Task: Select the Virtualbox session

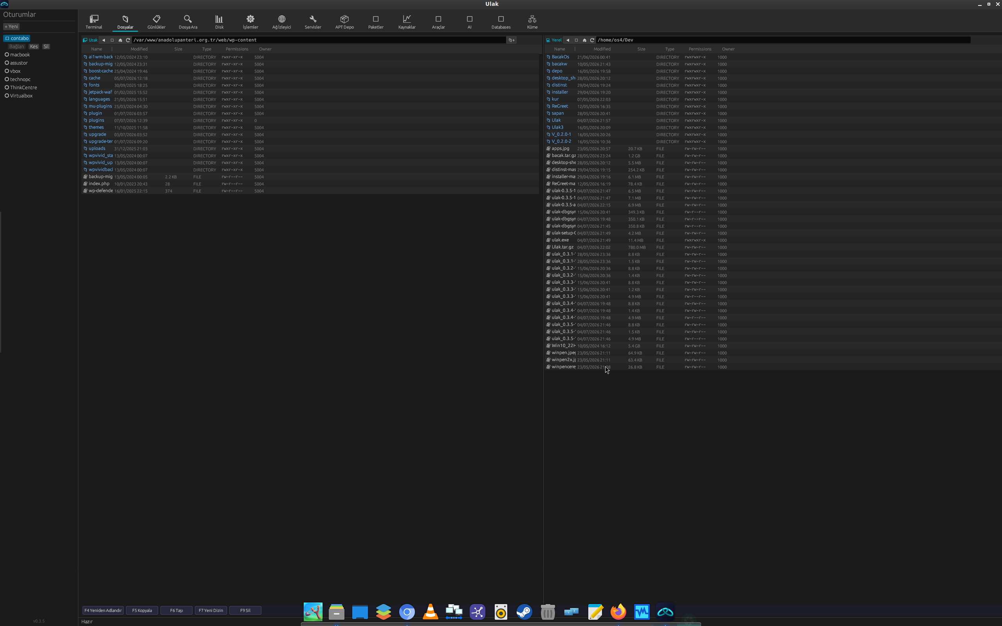Action: point(19,96)
